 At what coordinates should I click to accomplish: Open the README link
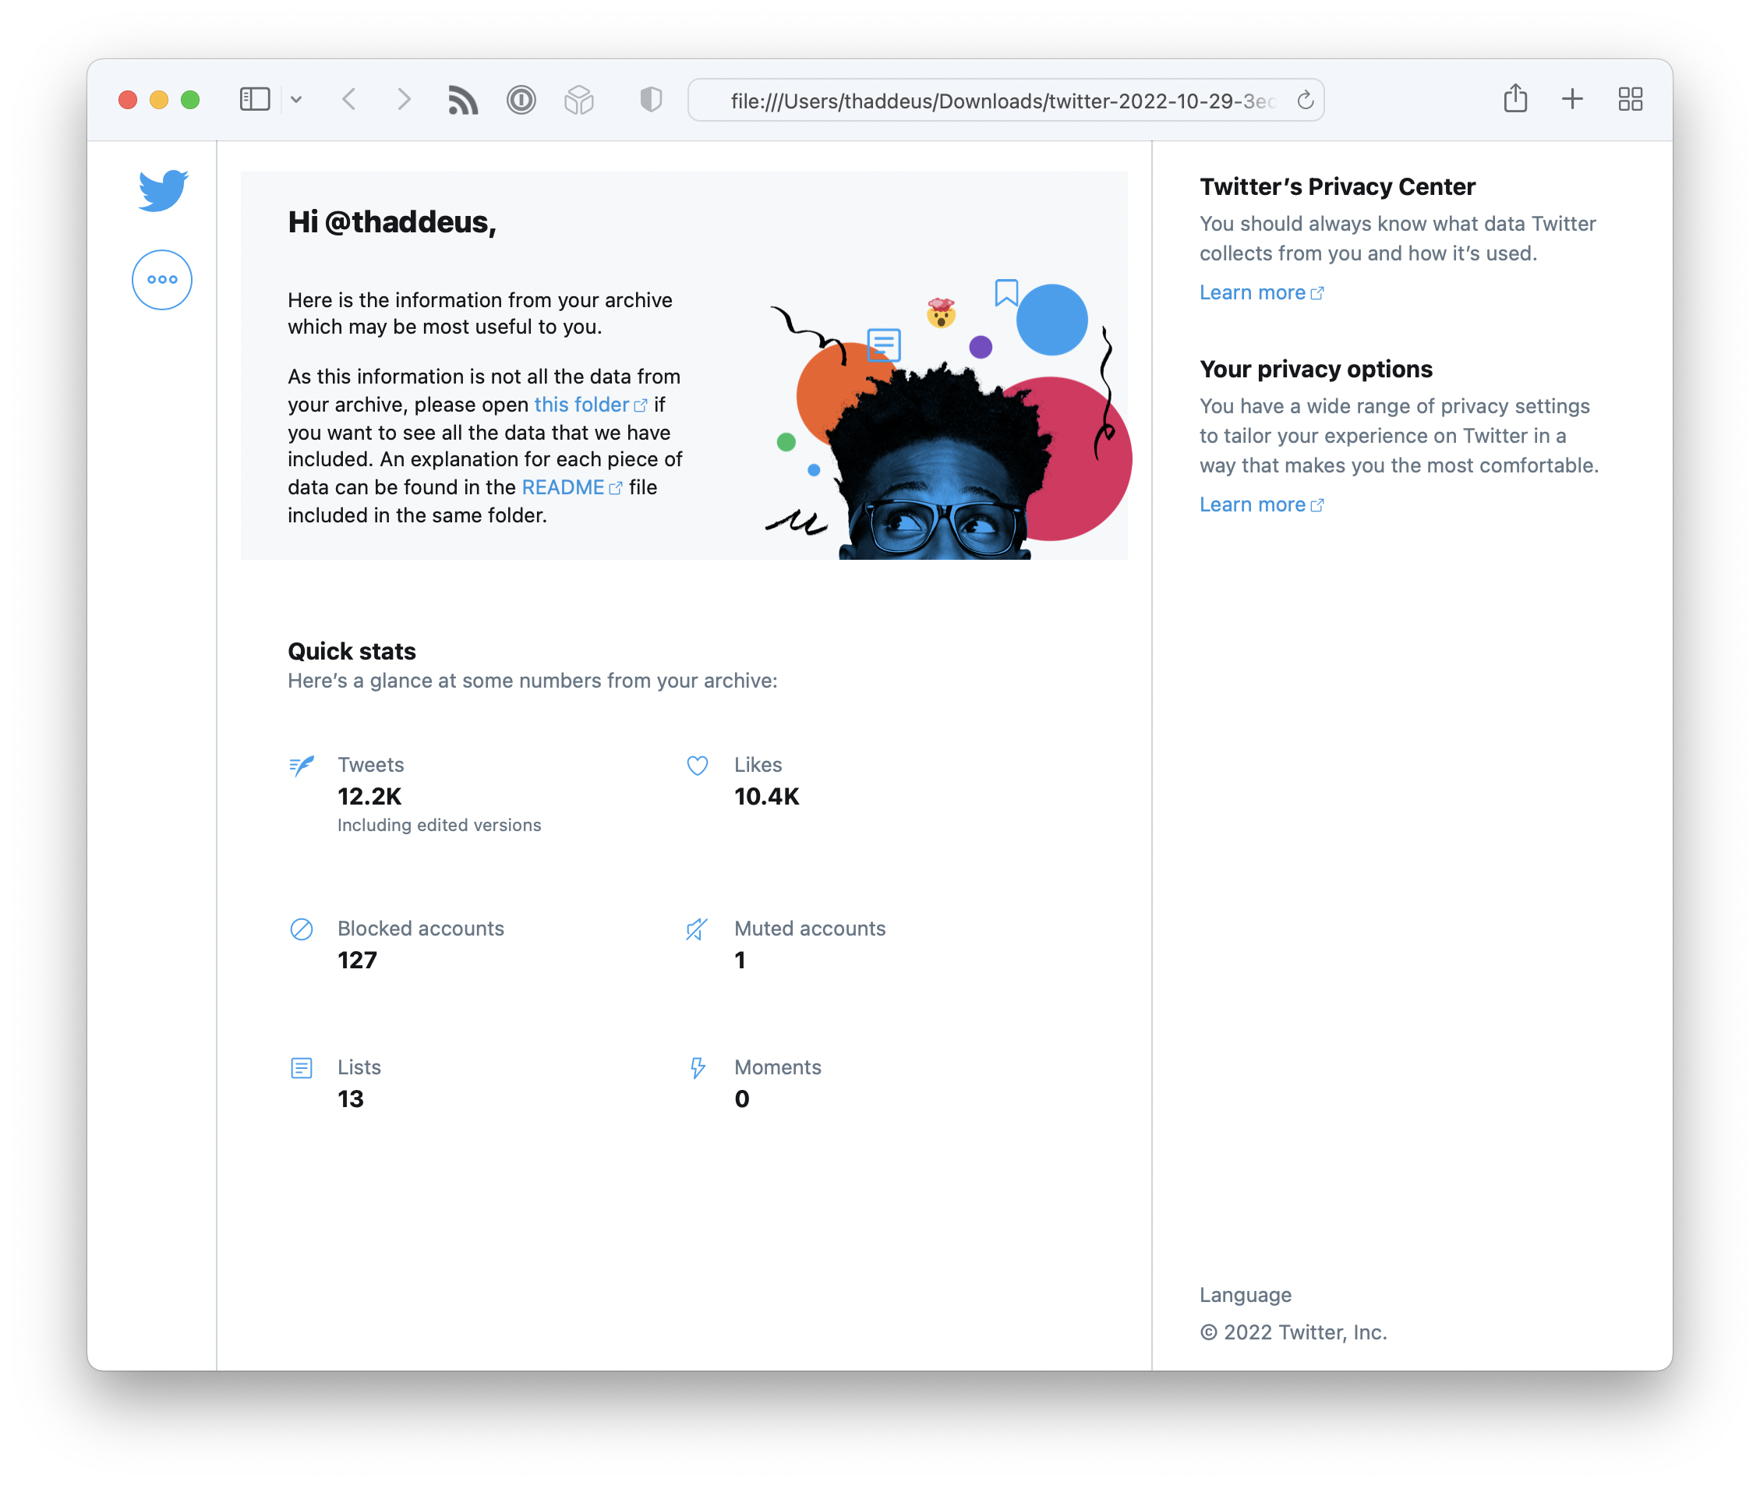572,487
